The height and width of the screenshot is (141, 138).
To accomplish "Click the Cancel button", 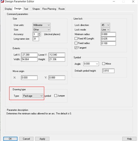I will [x=26, y=139].
